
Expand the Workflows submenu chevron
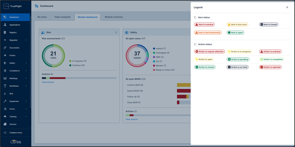tap(26, 86)
